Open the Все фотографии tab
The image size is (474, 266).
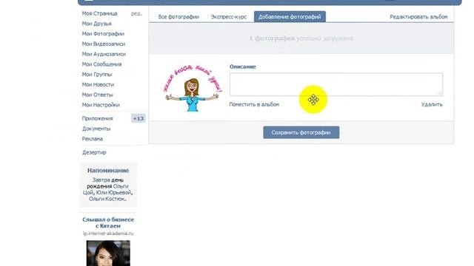point(178,17)
